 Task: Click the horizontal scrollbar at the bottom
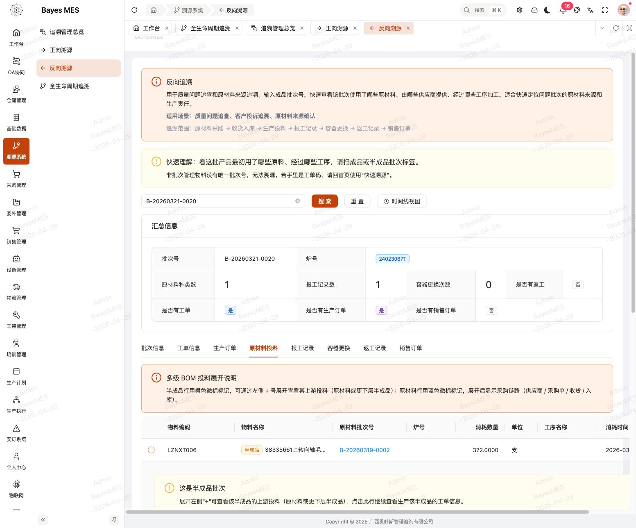pos(357,512)
